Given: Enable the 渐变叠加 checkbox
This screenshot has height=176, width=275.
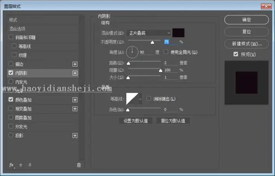Looking at the screenshot, I should point(11,108).
